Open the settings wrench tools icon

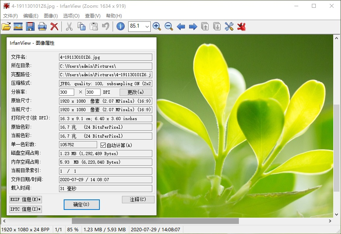(229, 26)
